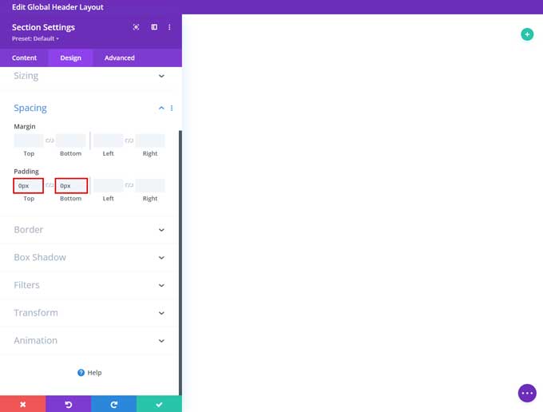Click the Help question mark icon
Viewport: 543px width, 412px height.
(81, 373)
